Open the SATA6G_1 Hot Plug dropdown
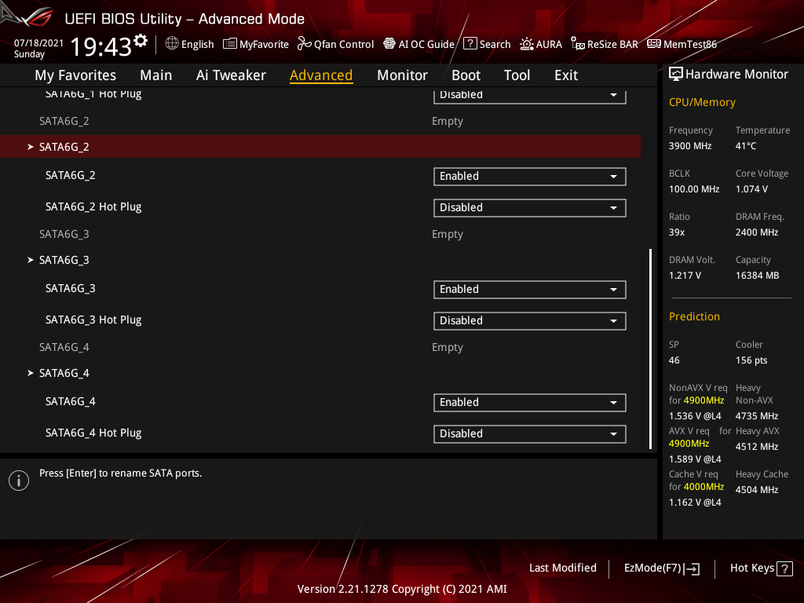804x603 pixels. click(x=529, y=94)
